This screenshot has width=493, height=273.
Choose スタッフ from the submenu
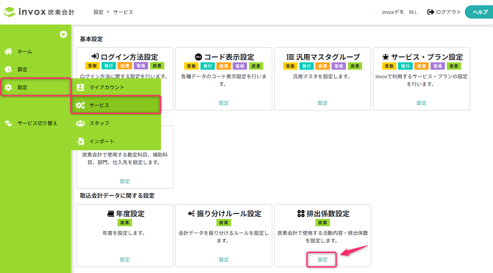(x=99, y=123)
